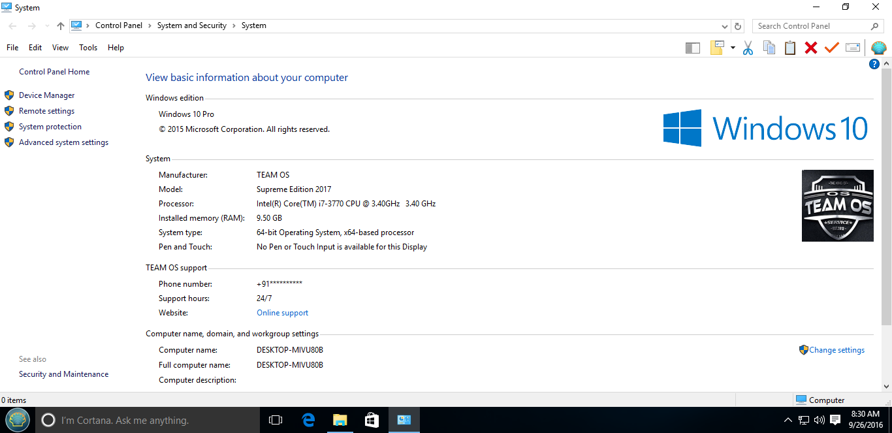The height and width of the screenshot is (433, 892).
Task: Open File Explorer from taskbar
Action: 340,420
